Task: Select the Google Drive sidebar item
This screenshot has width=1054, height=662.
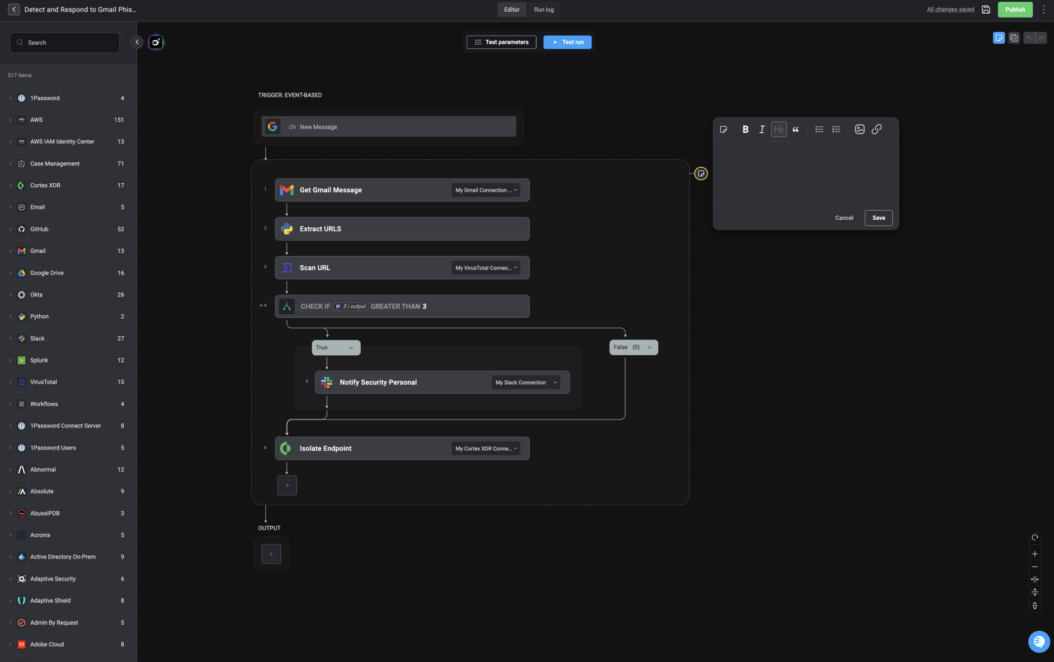Action: (68, 273)
